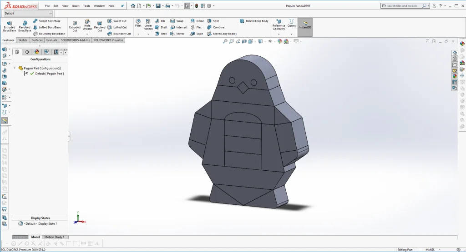Pin the menu bar with pushpin
This screenshot has height=252, width=466.
(x=122, y=6)
